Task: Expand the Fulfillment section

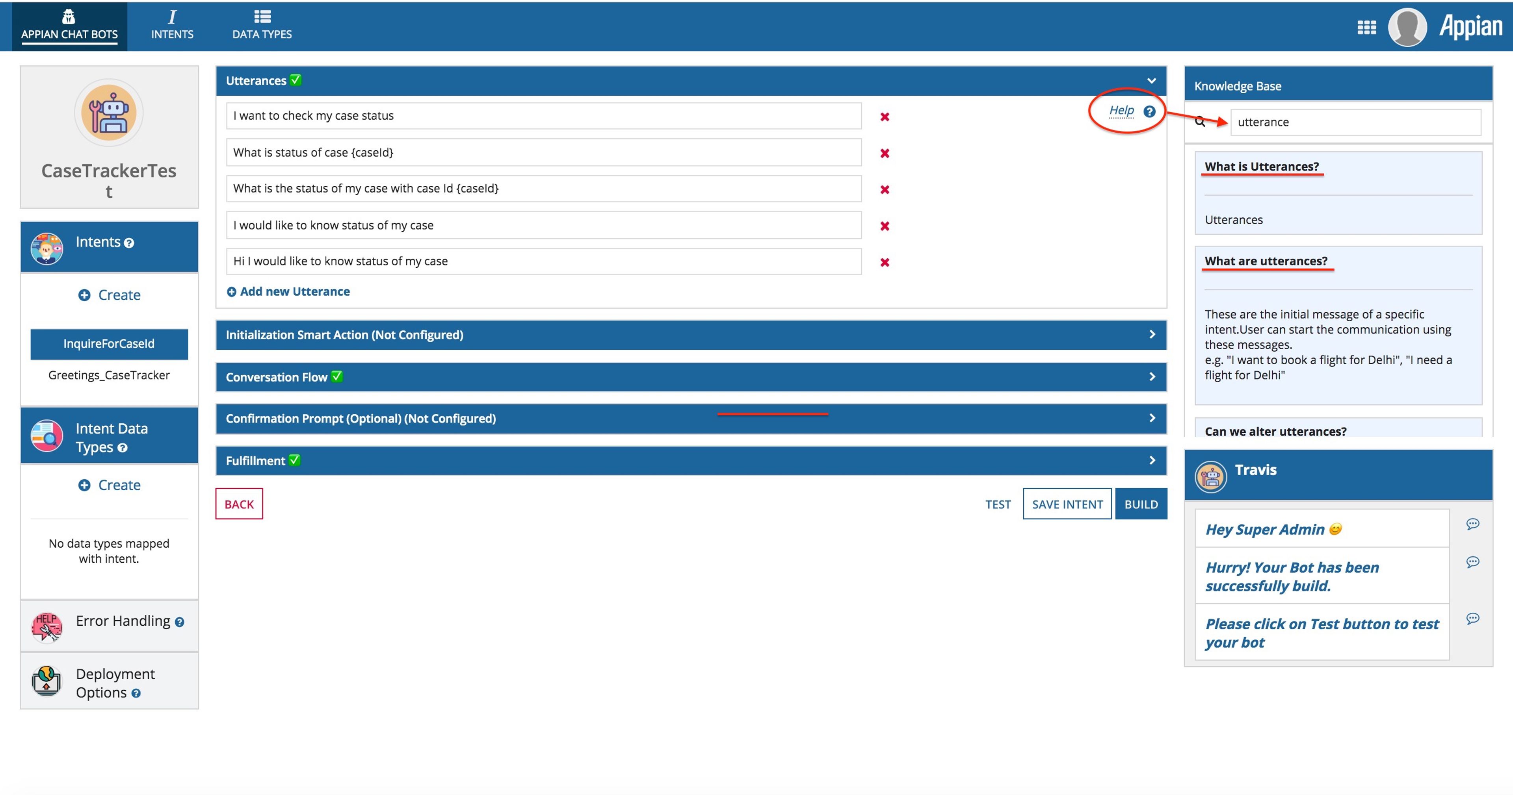Action: tap(691, 461)
